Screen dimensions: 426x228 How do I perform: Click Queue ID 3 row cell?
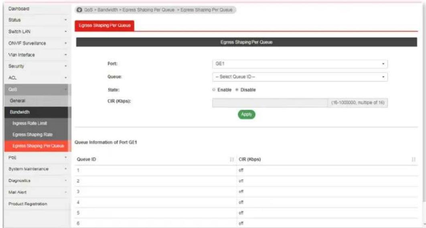[x=155, y=192]
